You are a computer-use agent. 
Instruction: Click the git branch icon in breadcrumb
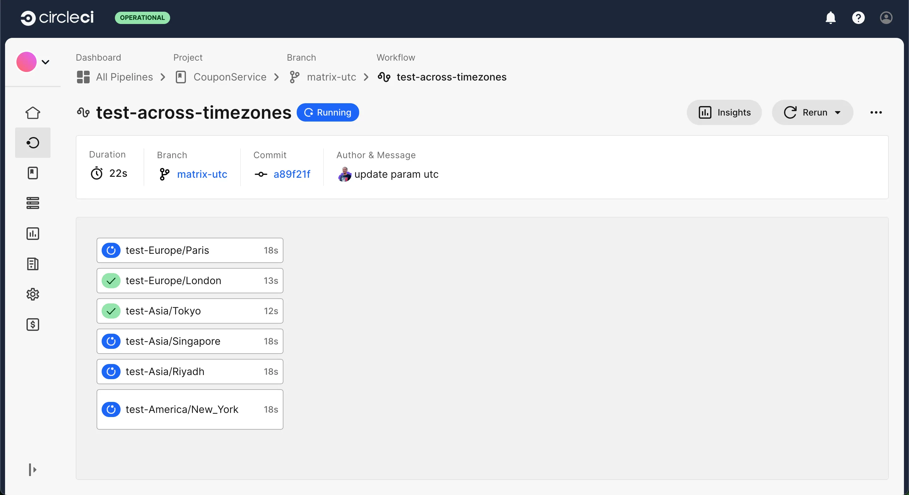[x=295, y=77]
